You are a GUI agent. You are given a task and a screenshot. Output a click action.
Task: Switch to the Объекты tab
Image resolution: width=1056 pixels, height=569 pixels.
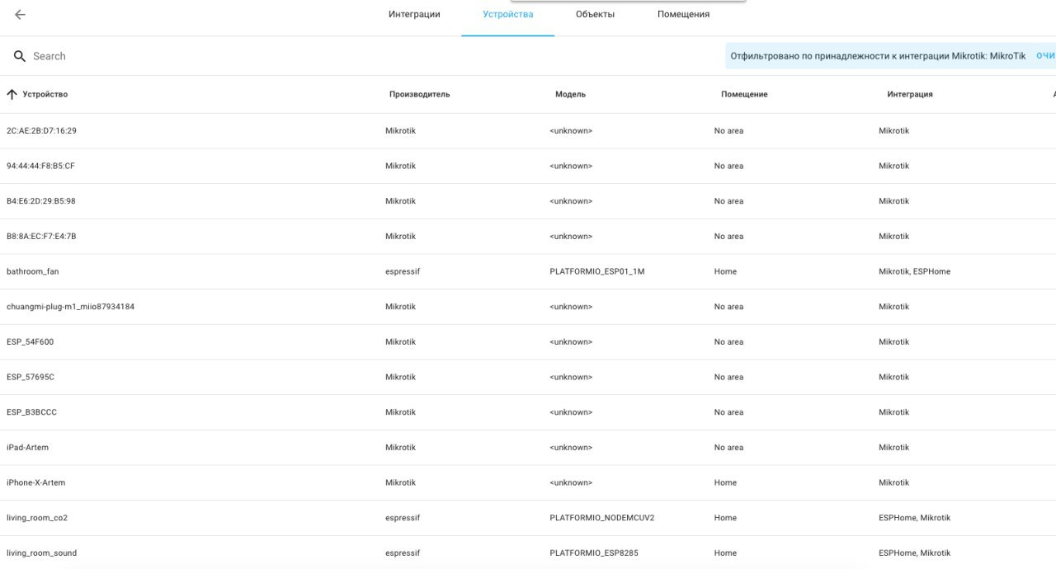pyautogui.click(x=595, y=14)
